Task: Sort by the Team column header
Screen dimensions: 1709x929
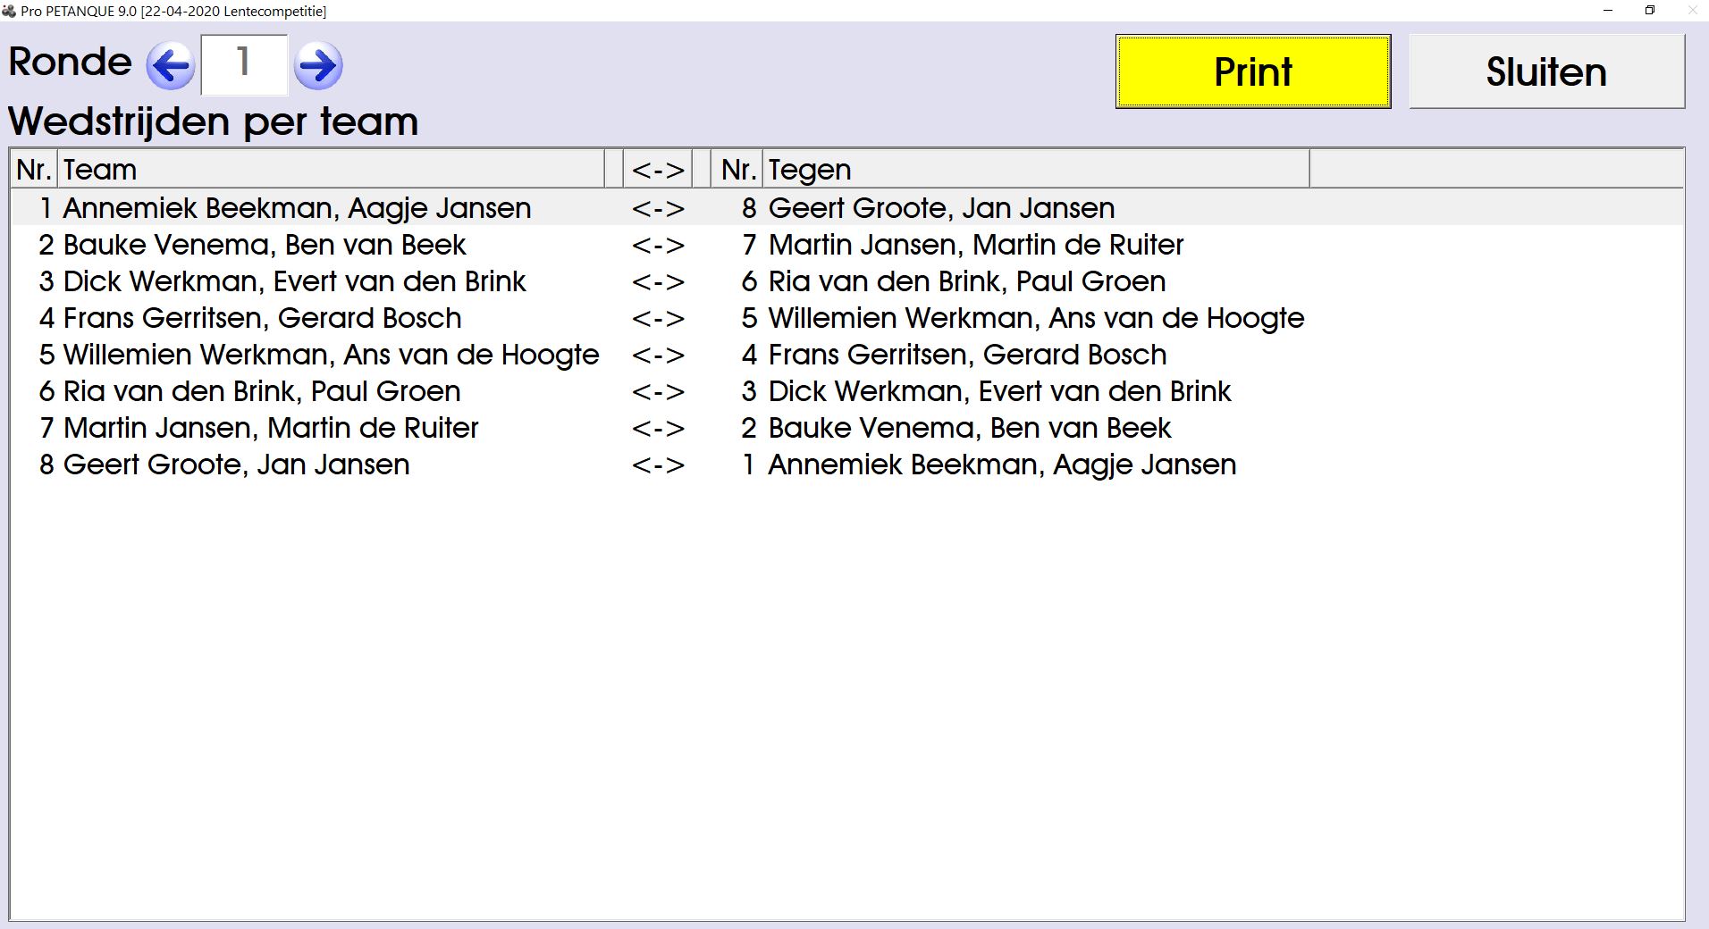Action: (x=331, y=170)
